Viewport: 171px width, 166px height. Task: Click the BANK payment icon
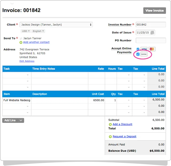[144, 54]
